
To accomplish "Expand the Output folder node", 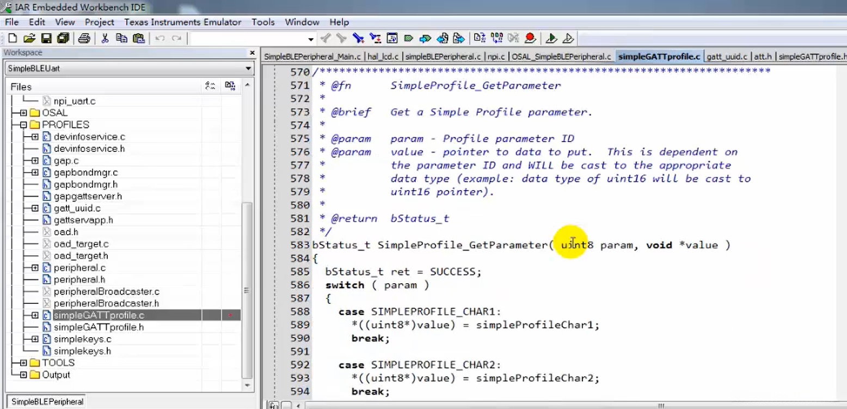I will 23,375.
